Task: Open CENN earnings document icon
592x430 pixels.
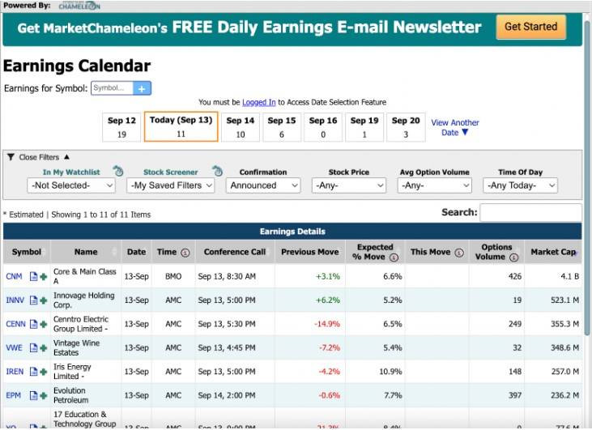Action: coord(33,324)
